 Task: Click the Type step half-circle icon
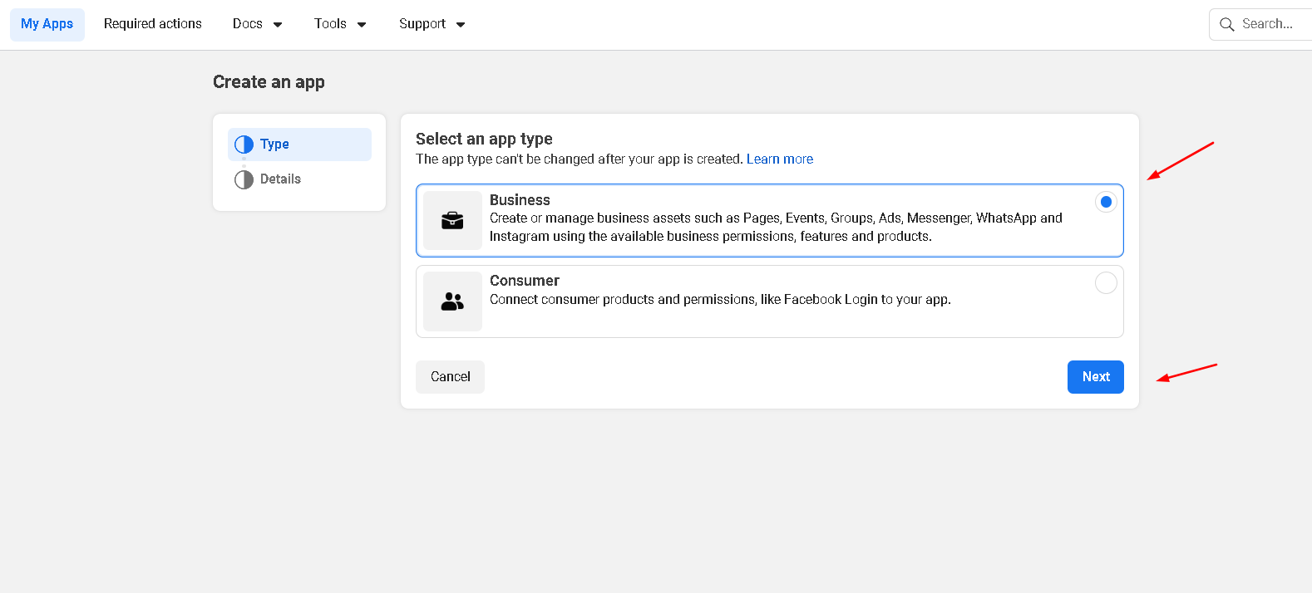click(244, 145)
